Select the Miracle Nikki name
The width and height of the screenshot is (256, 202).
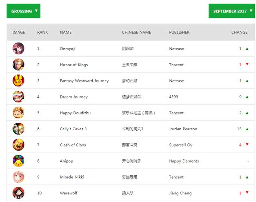click(x=72, y=177)
